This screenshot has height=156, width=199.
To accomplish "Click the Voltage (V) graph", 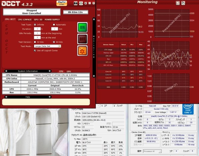I will pos(171,88).
